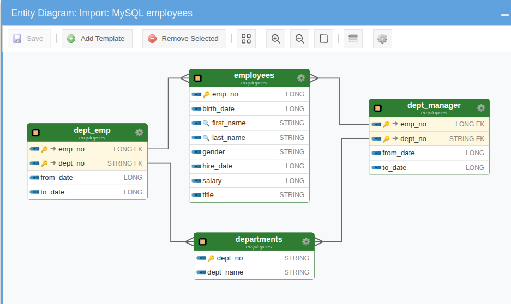Screen dimensions: 511x304
Task: Open the dept_manager table settings gear
Action: coord(481,108)
